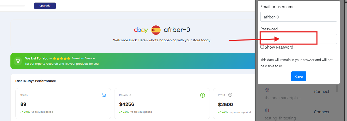Click the France flag icon
Image resolution: width=347 pixels, height=121 pixels.
pyautogui.click(x=267, y=110)
